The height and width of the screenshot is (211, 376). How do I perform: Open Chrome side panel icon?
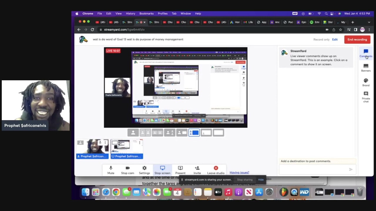pos(355,30)
